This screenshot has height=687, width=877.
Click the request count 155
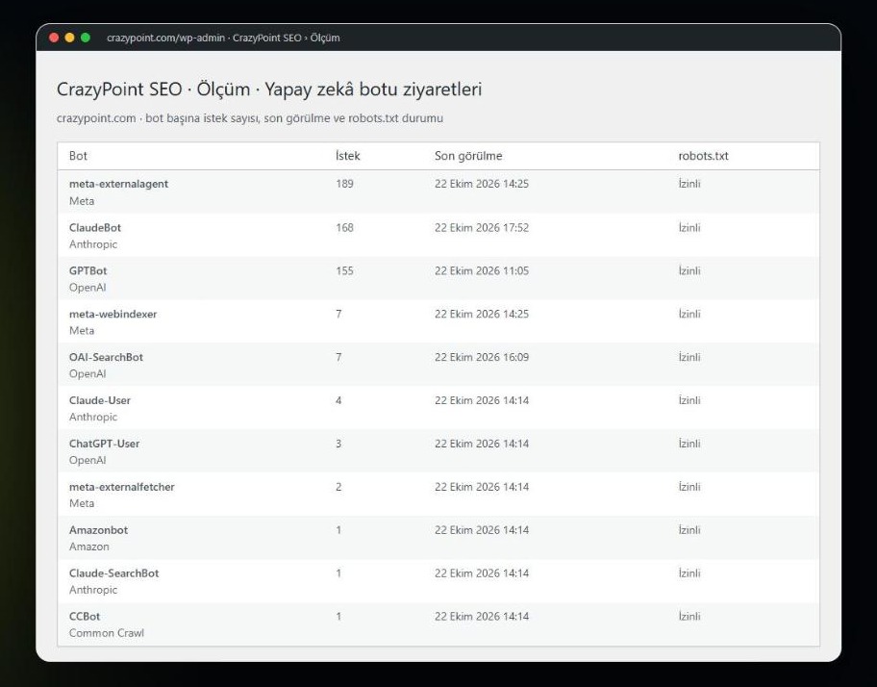point(344,270)
